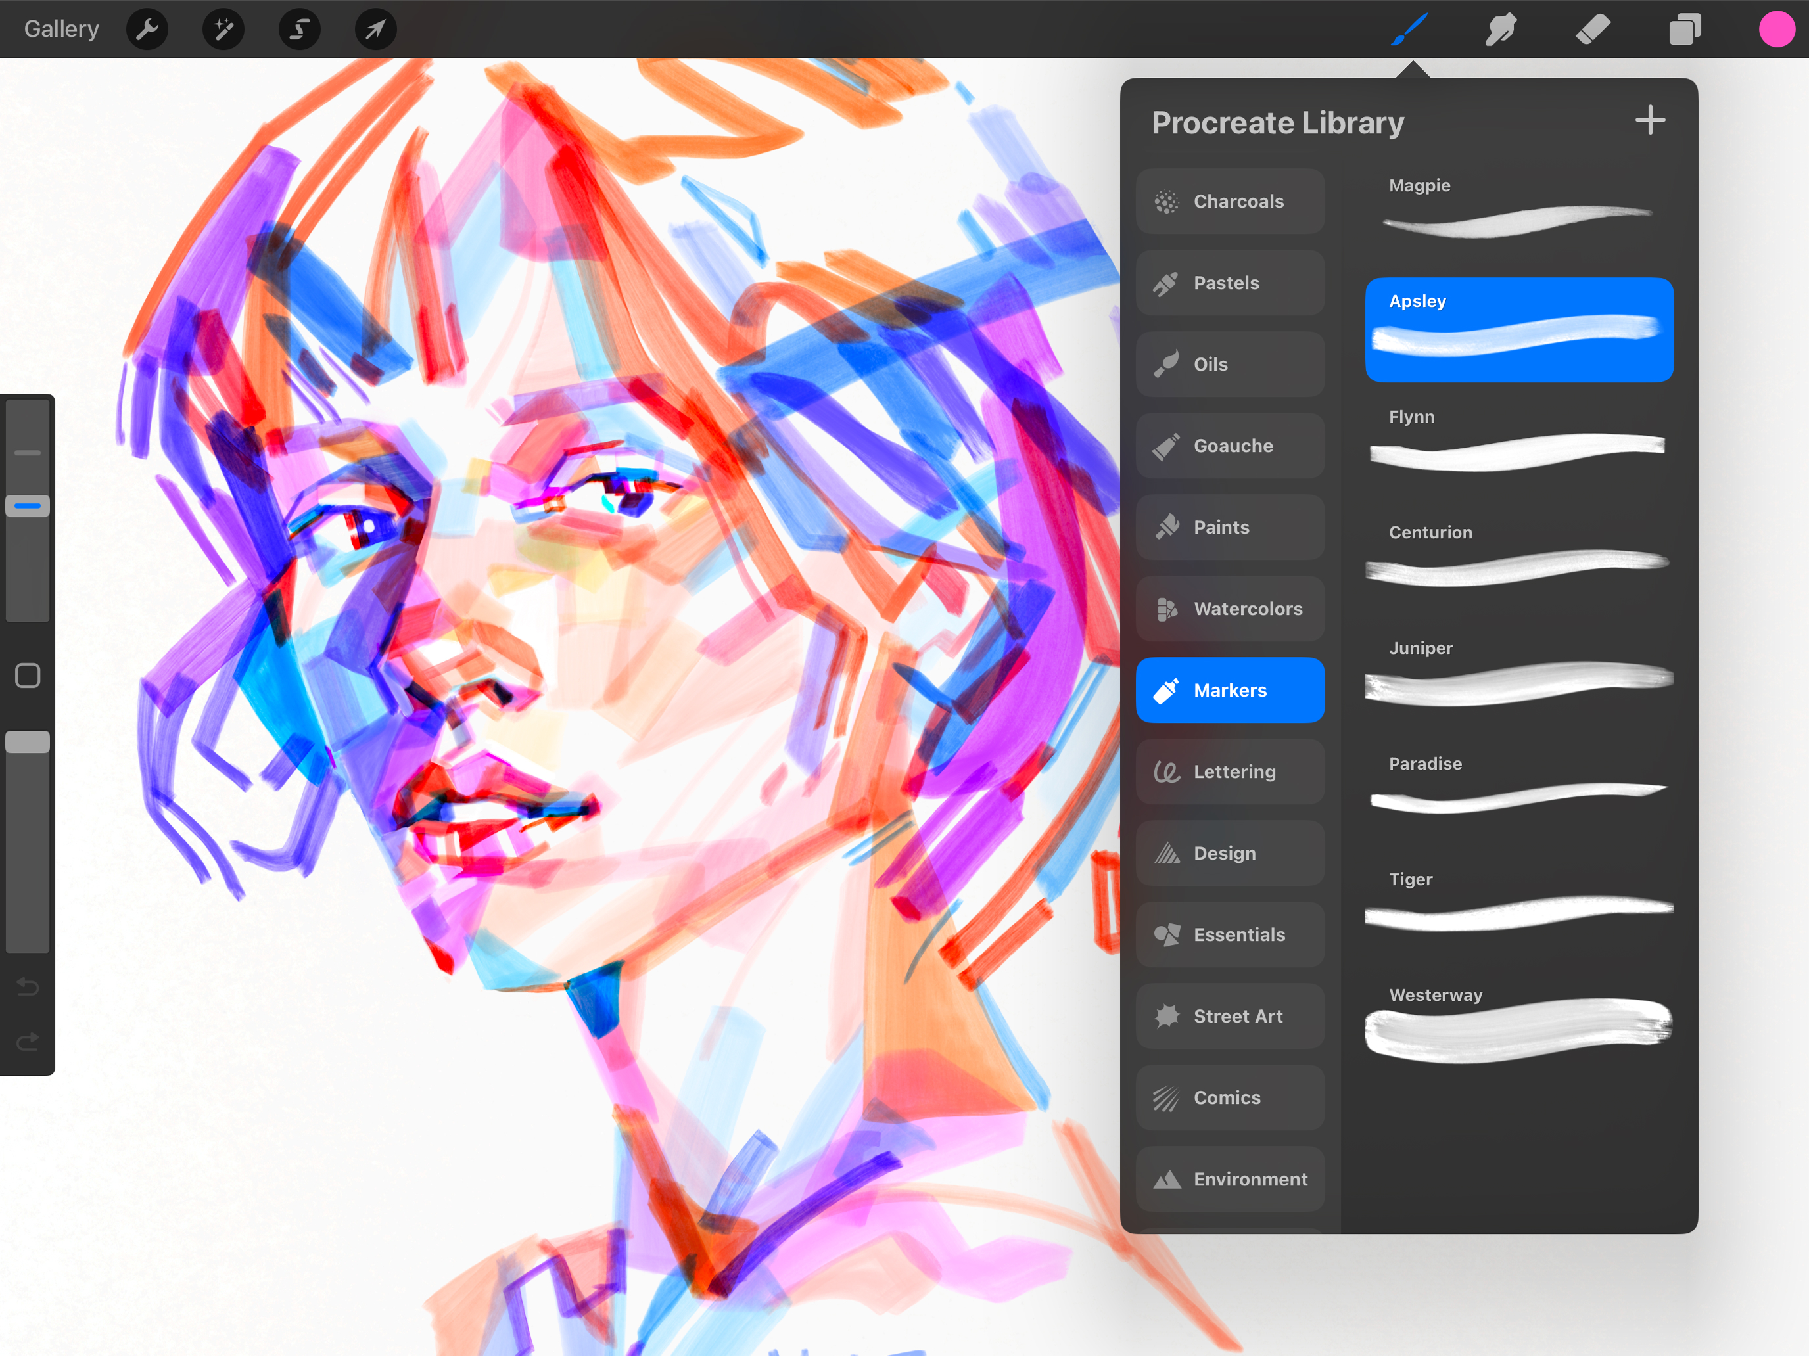1809x1357 pixels.
Task: Choose the Magpie marker brush
Action: pos(1520,214)
